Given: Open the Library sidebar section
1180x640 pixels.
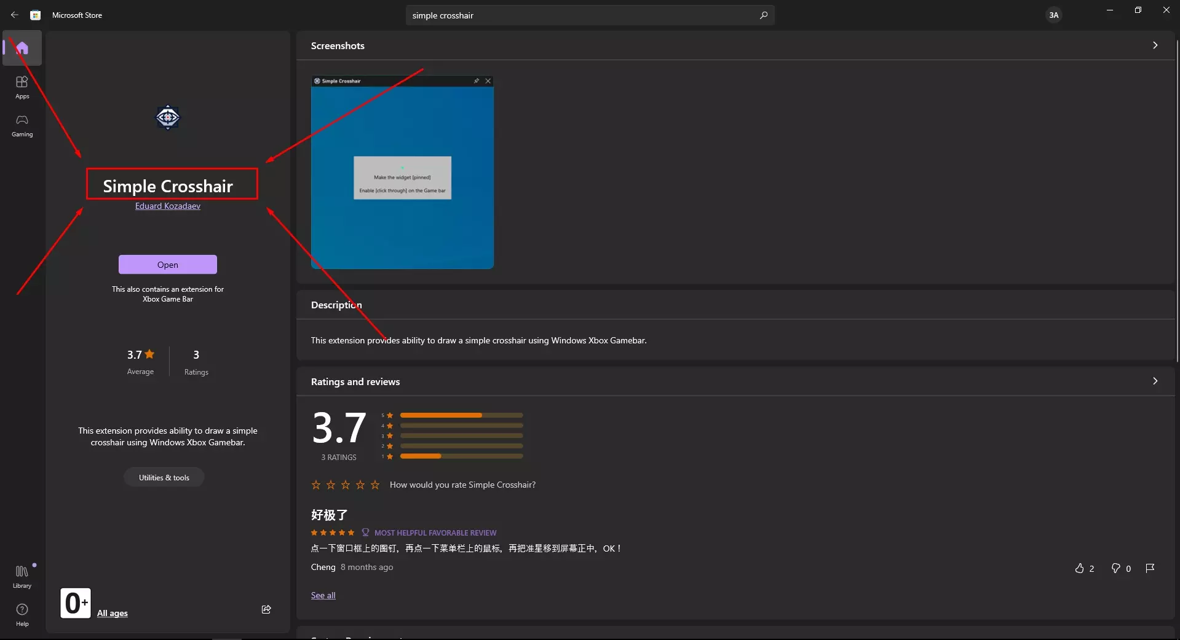Looking at the screenshot, I should point(22,577).
